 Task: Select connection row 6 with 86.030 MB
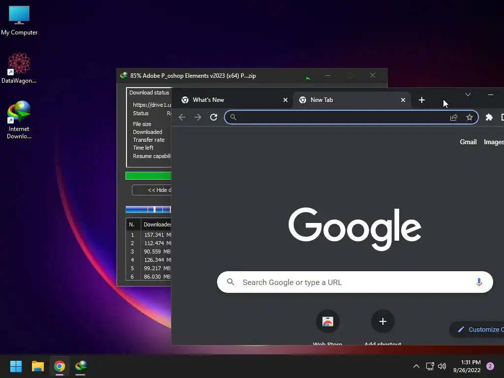point(149,277)
